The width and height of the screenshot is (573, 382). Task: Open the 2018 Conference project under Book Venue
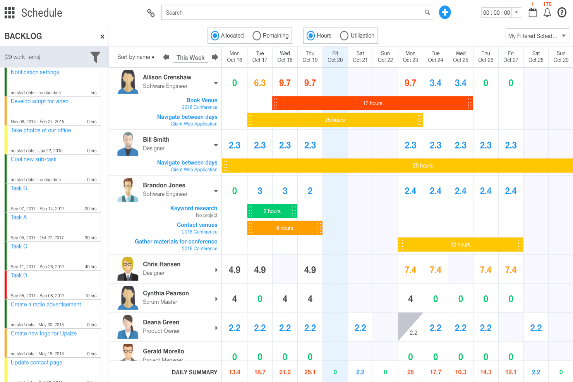[x=200, y=107]
